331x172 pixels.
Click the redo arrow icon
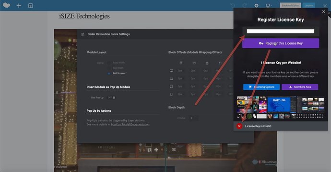[245, 5]
